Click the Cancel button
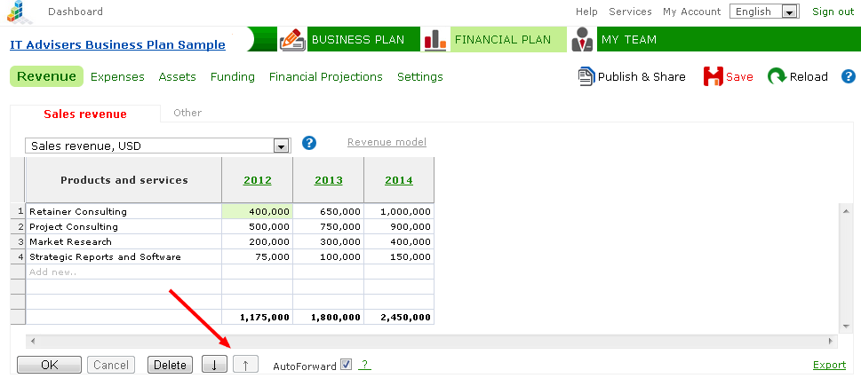The height and width of the screenshot is (386, 861). pos(111,365)
